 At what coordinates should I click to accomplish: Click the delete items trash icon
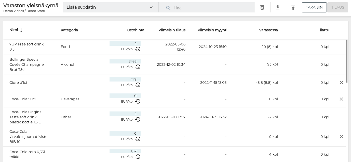262,7
